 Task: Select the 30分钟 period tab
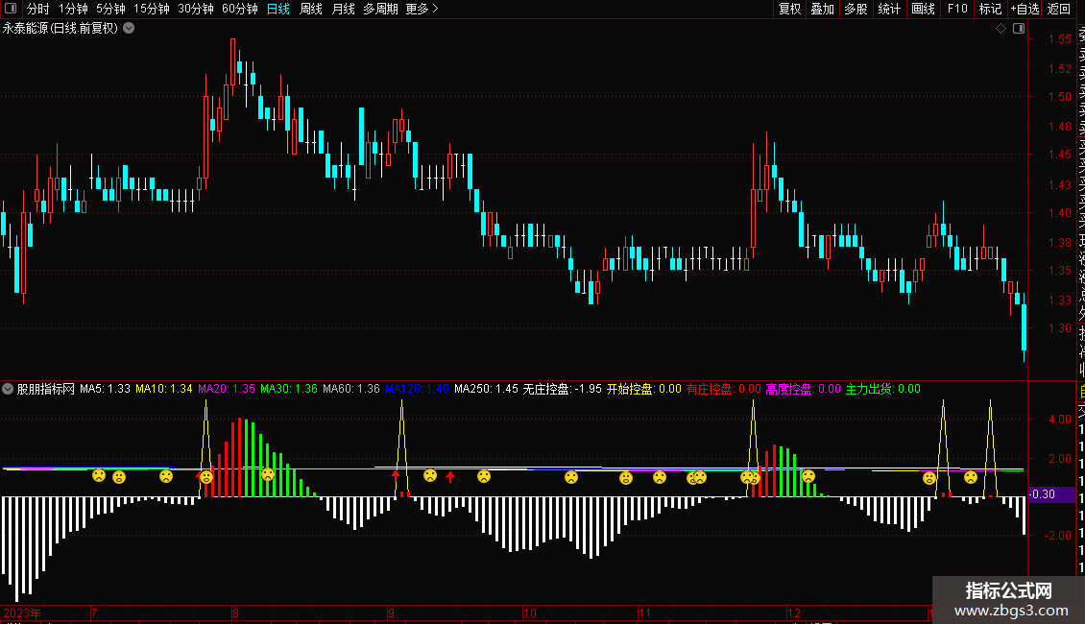click(196, 9)
